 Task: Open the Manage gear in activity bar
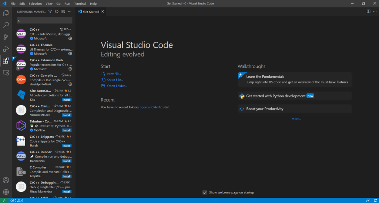(6, 192)
